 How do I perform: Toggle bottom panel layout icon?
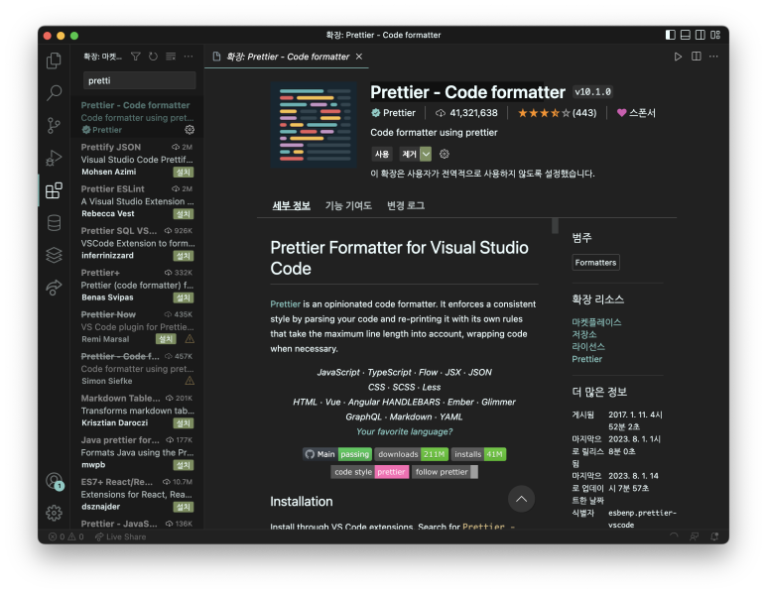(686, 35)
